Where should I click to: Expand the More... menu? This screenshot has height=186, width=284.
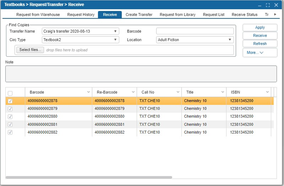[260, 53]
